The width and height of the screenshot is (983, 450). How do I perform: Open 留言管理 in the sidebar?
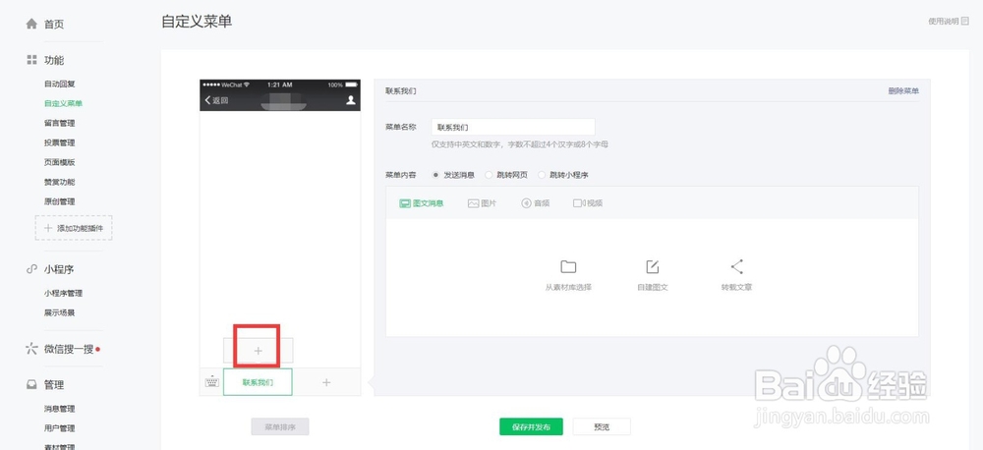tap(60, 123)
